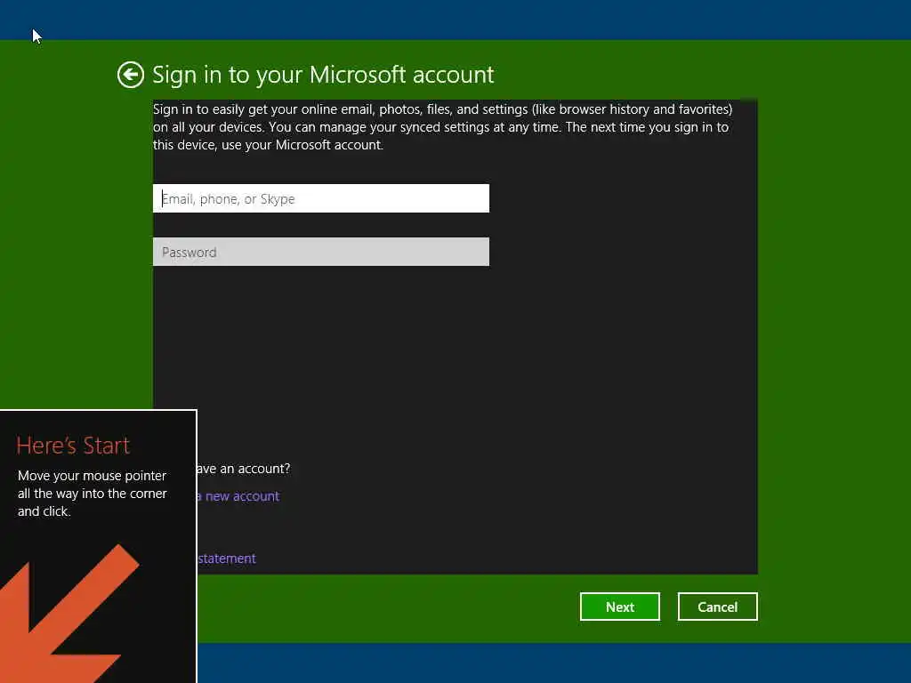Click the 'Here's Start' tip heading
This screenshot has width=911, height=683.
(73, 446)
